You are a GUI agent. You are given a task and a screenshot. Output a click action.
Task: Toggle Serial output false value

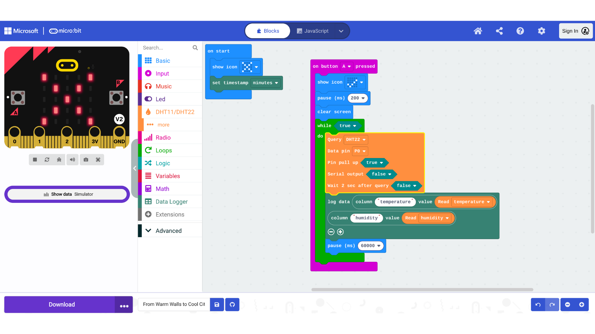click(381, 174)
